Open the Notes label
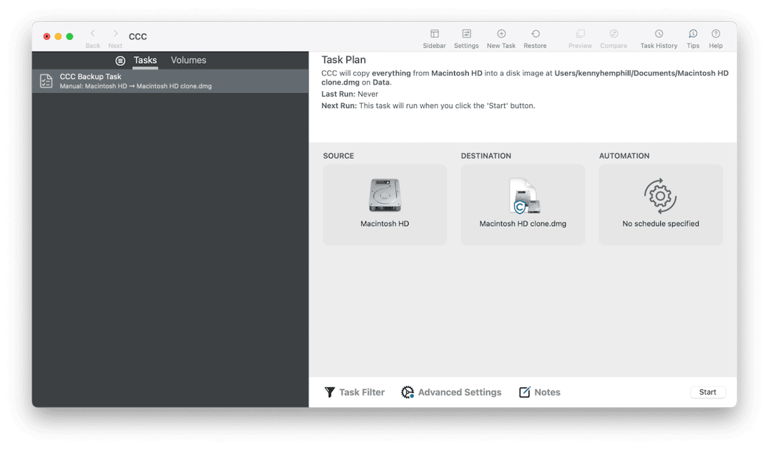Screen dimensions: 769x450 click(x=547, y=392)
